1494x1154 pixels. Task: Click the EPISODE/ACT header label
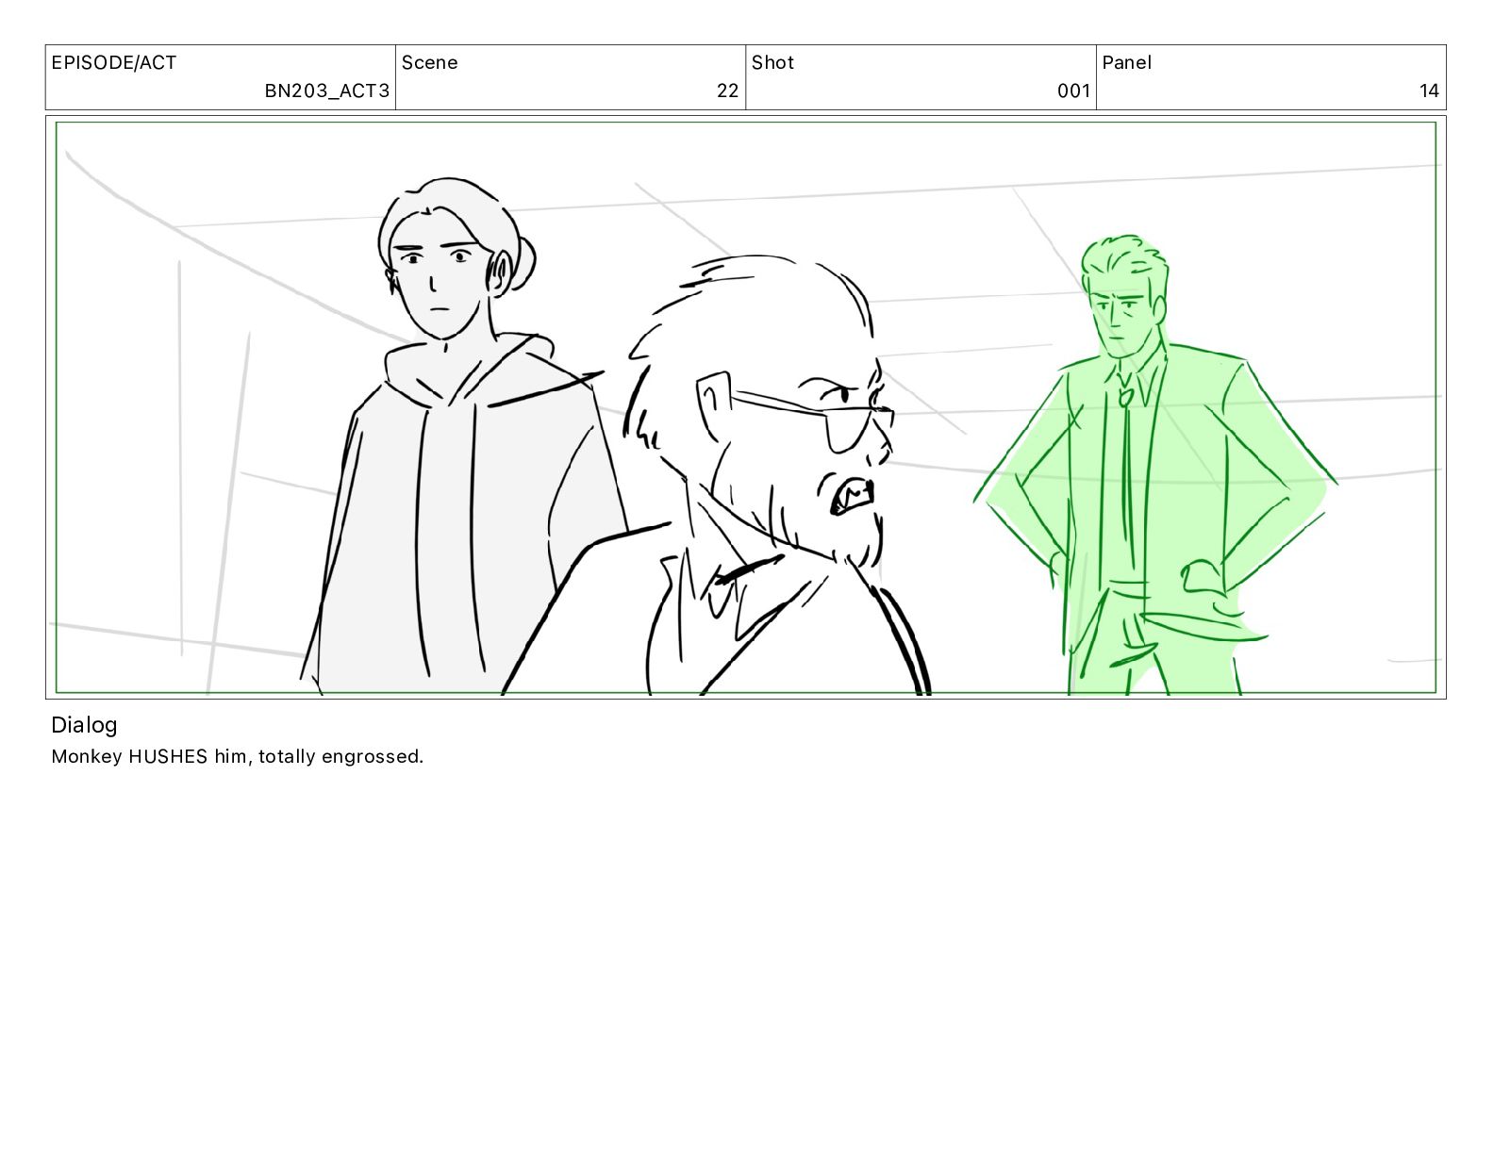coord(114,62)
